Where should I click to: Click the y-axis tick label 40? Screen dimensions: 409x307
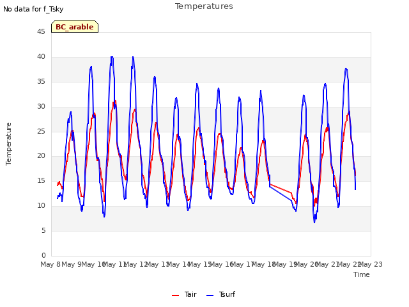click(41, 56)
